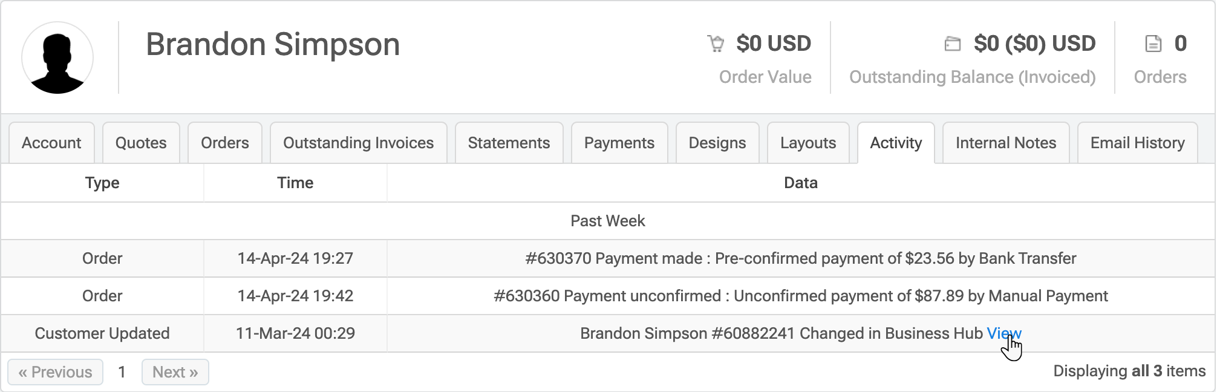Click the Orders document icon
Screen dimensions: 1217x392
click(1153, 44)
